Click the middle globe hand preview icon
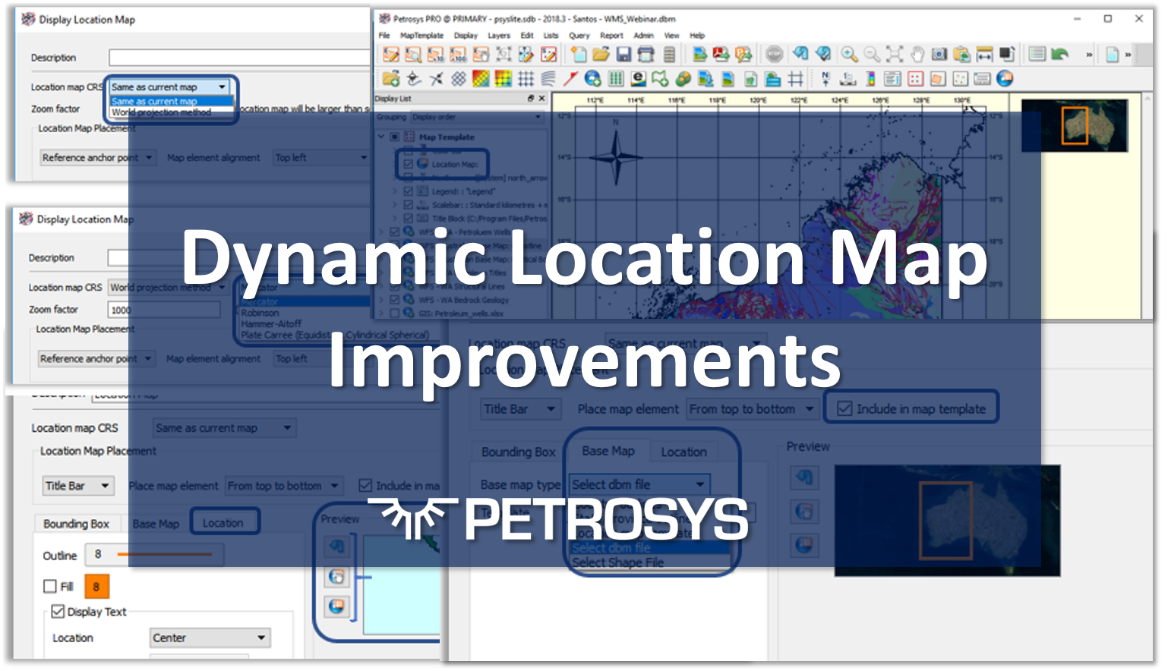Screen dimensions: 1168x671 point(336,576)
